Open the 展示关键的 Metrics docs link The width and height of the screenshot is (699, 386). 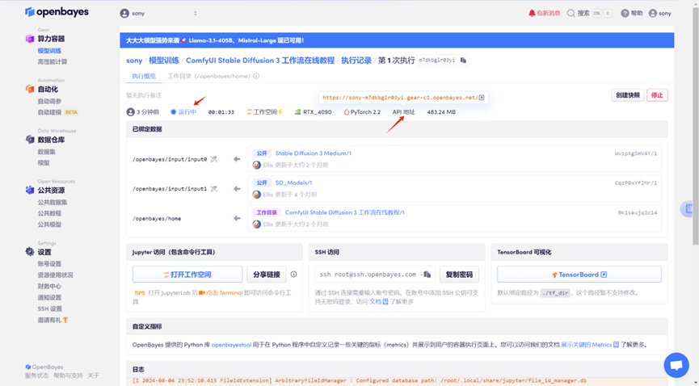[x=590, y=345]
